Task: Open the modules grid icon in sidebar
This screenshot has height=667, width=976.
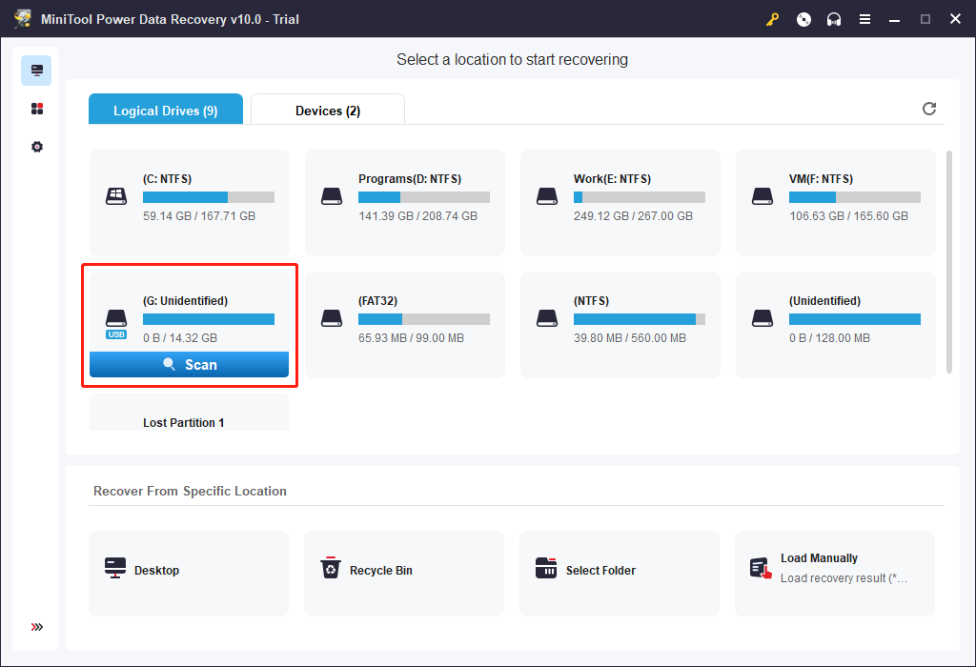Action: point(36,108)
